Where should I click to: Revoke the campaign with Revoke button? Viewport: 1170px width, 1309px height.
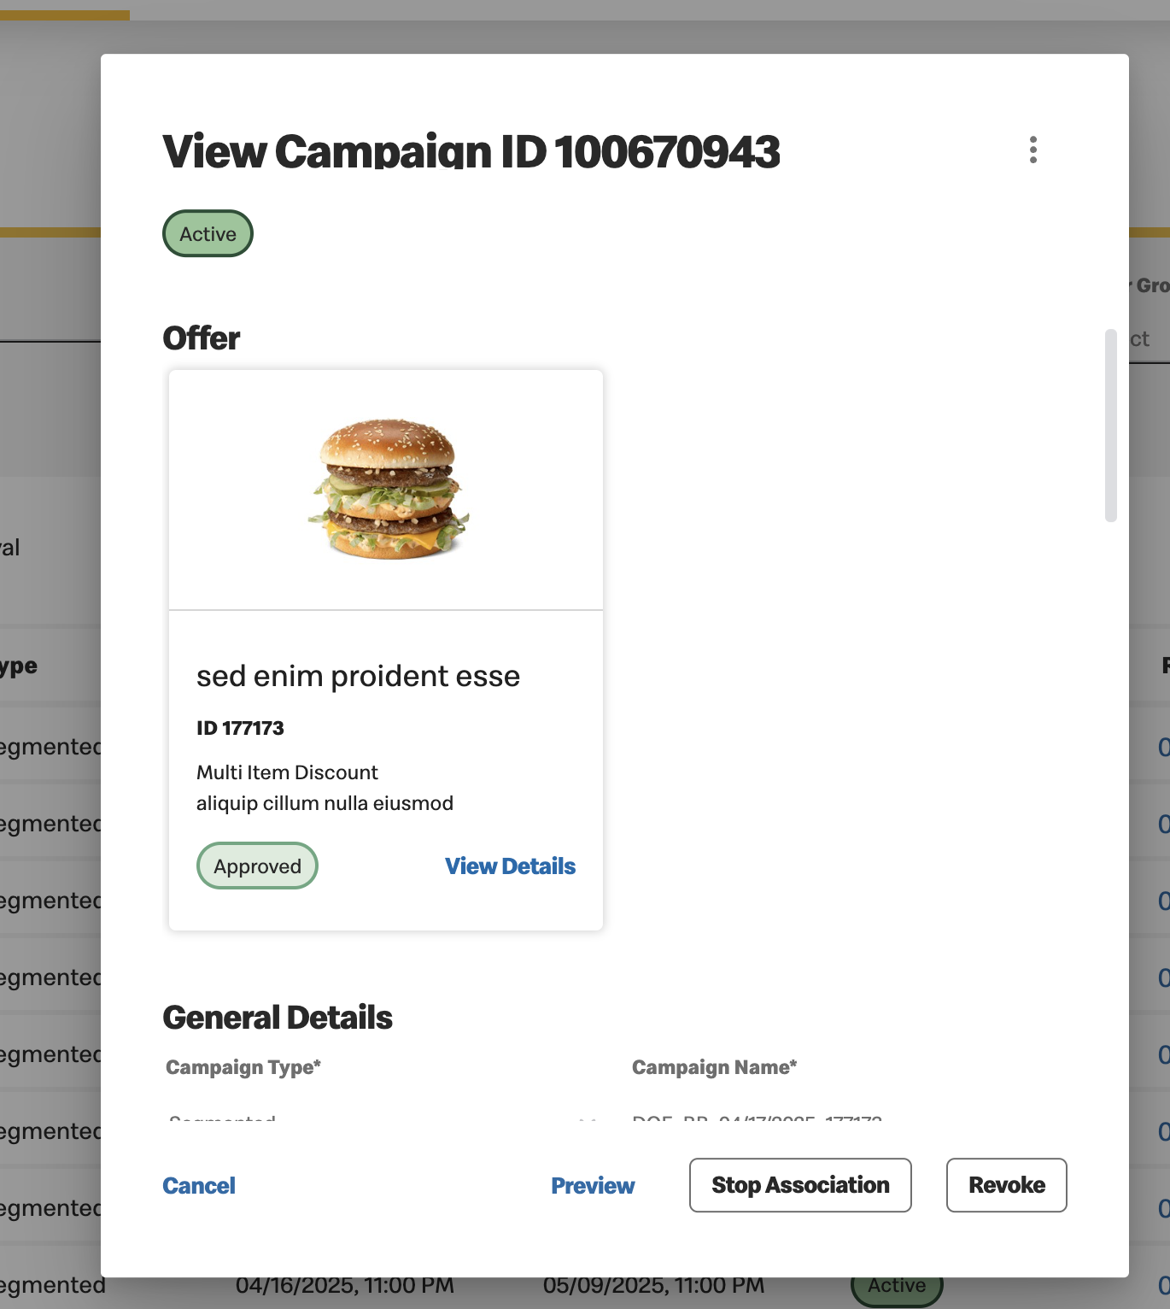tap(1006, 1185)
